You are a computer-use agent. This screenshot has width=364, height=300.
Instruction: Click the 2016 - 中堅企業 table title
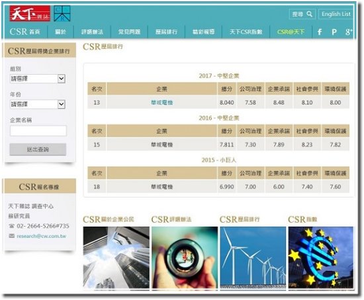[219, 118]
